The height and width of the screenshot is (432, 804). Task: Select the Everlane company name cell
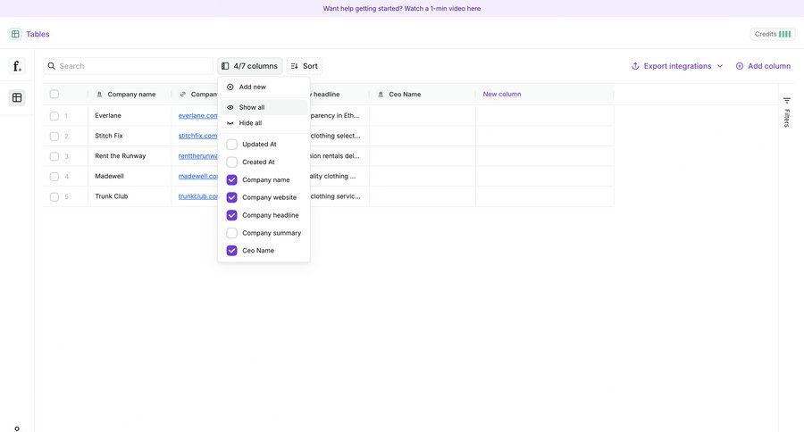(x=130, y=116)
